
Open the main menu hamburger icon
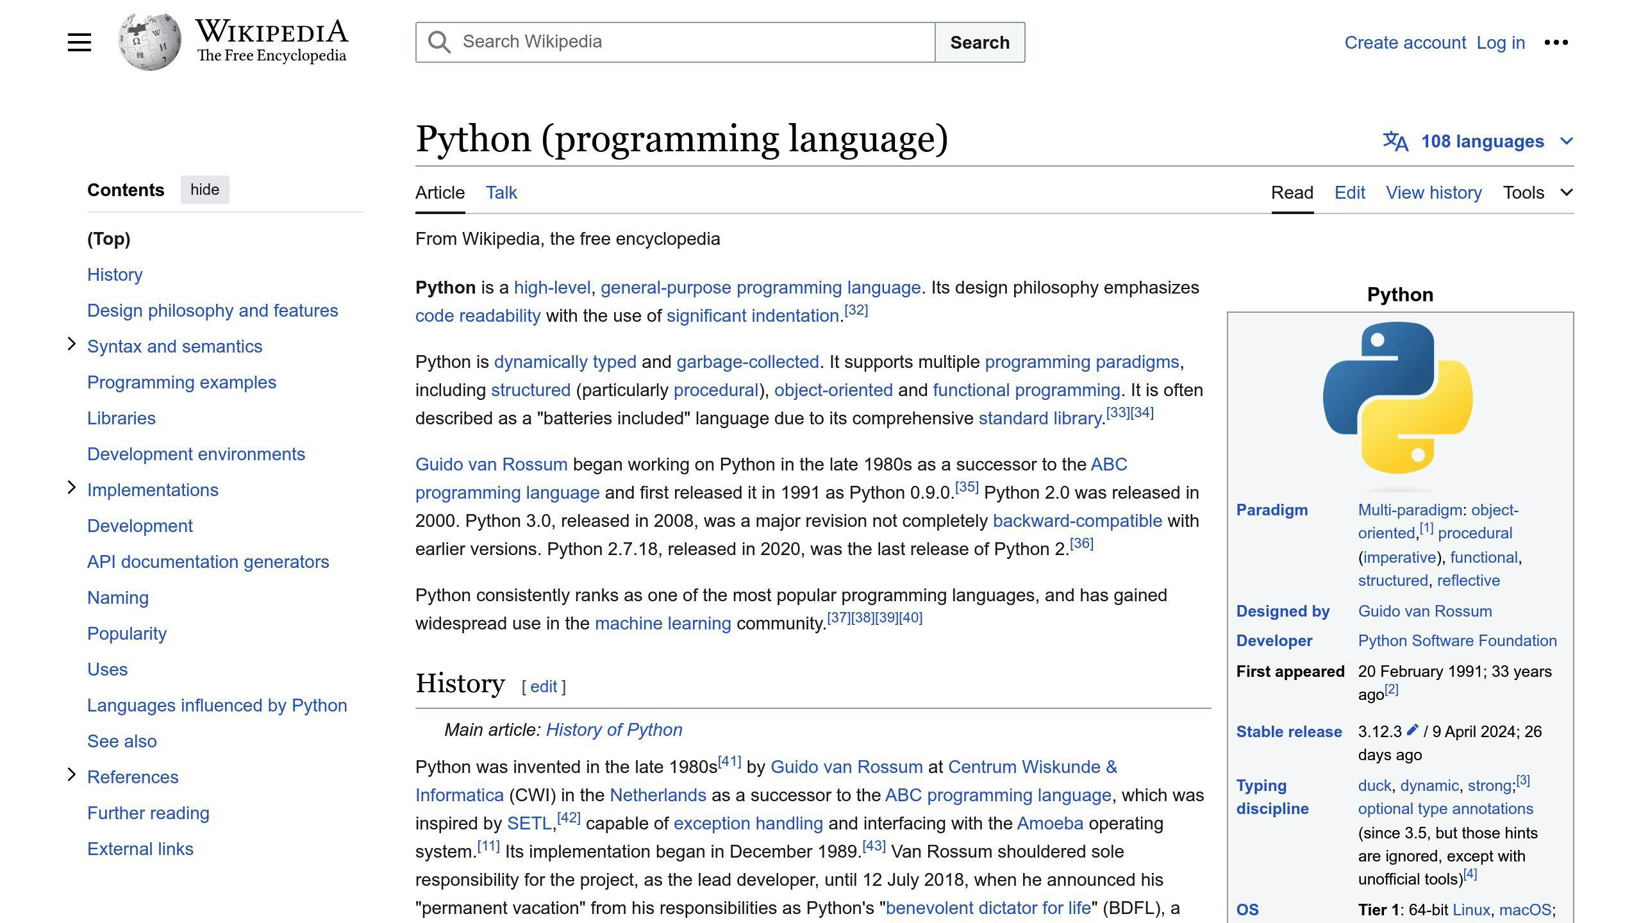[x=79, y=42]
